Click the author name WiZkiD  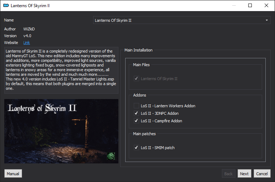coord(29,29)
